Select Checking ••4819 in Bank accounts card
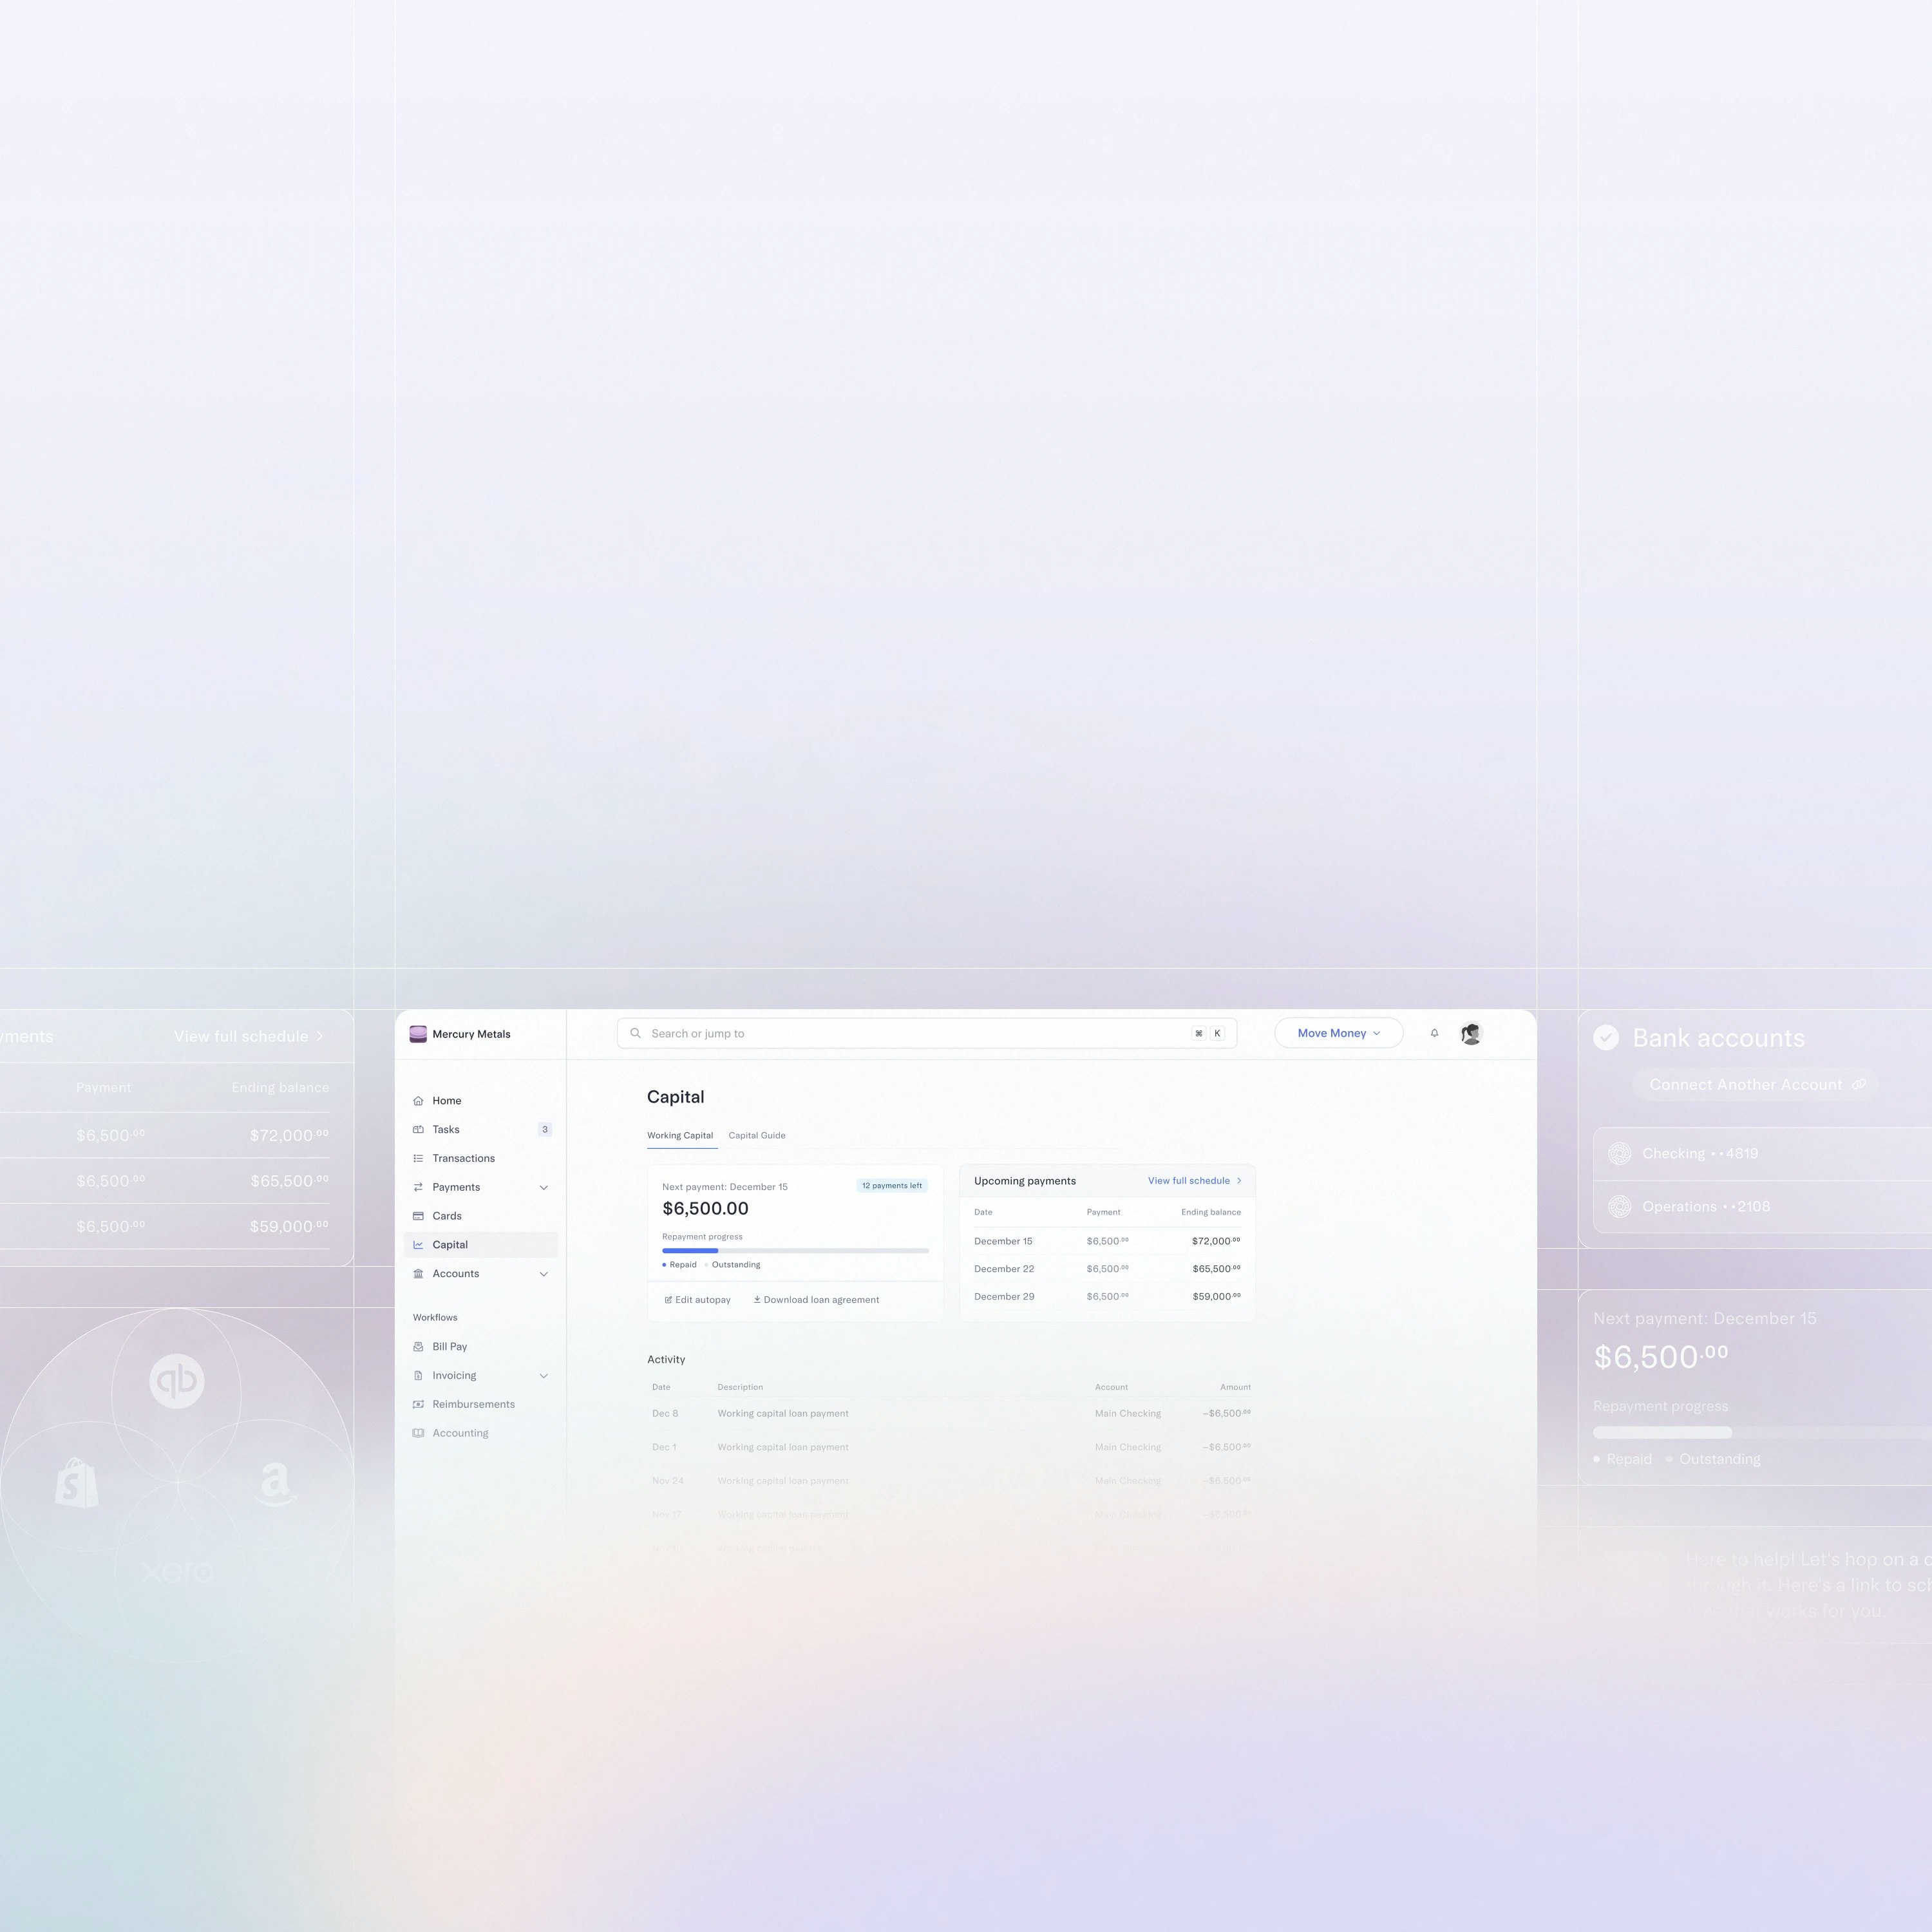Viewport: 1932px width, 1932px height. click(1762, 1154)
